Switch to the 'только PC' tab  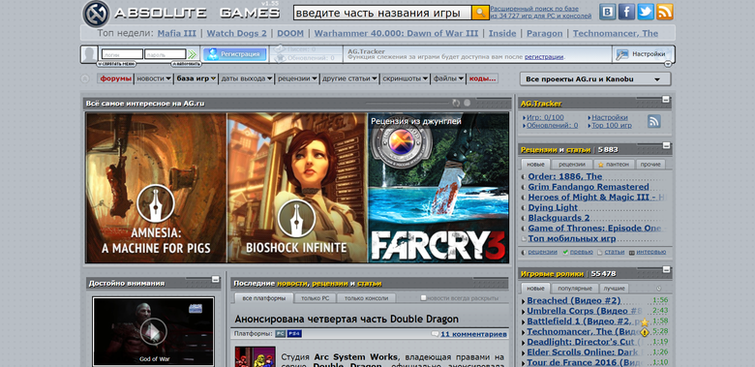pos(316,298)
